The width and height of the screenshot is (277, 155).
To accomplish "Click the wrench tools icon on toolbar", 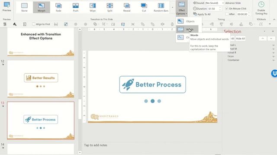I will point(5,24).
